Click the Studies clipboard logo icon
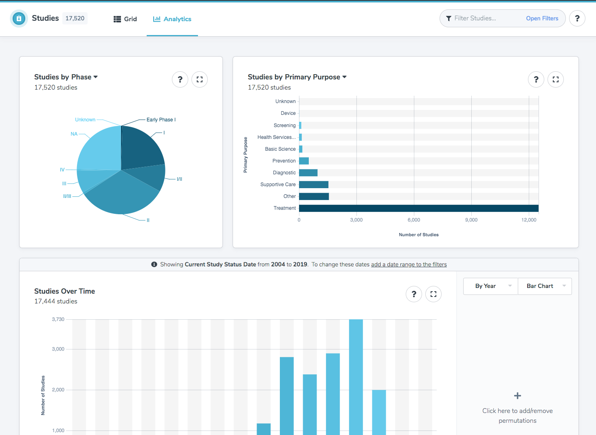 pyautogui.click(x=19, y=18)
